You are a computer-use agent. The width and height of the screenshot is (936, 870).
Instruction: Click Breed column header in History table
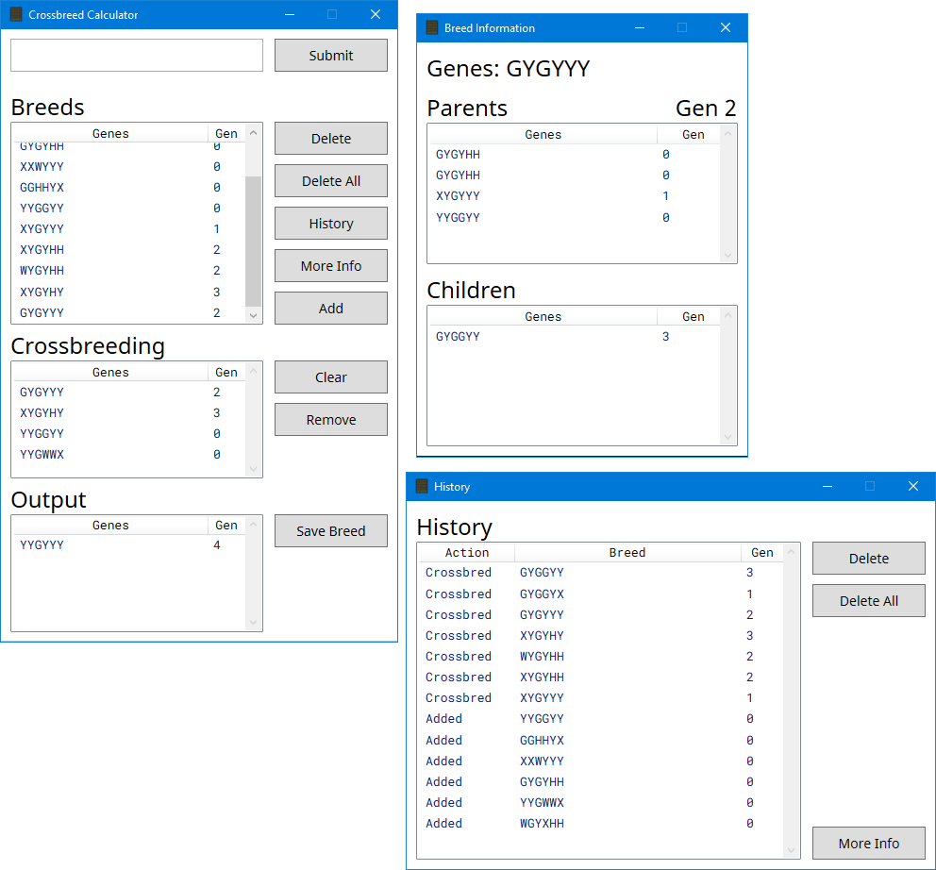(x=627, y=552)
